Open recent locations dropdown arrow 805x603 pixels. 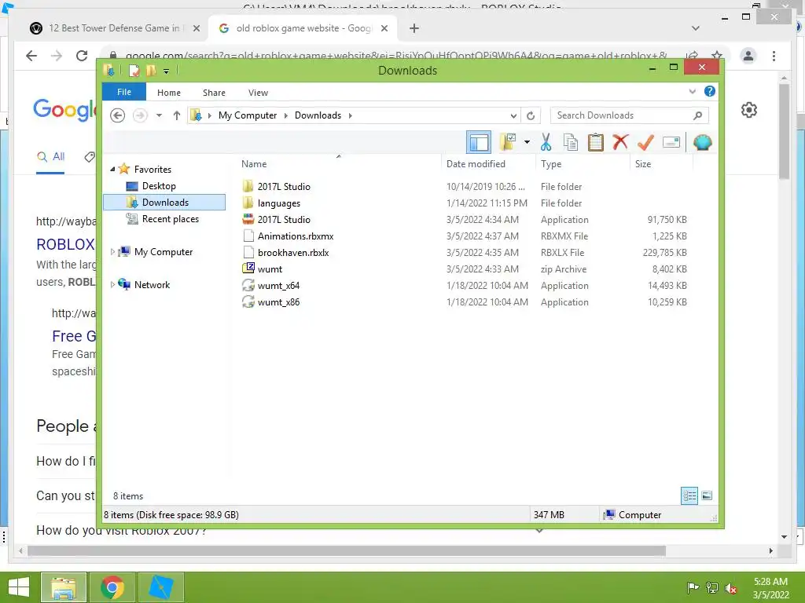[x=159, y=115]
